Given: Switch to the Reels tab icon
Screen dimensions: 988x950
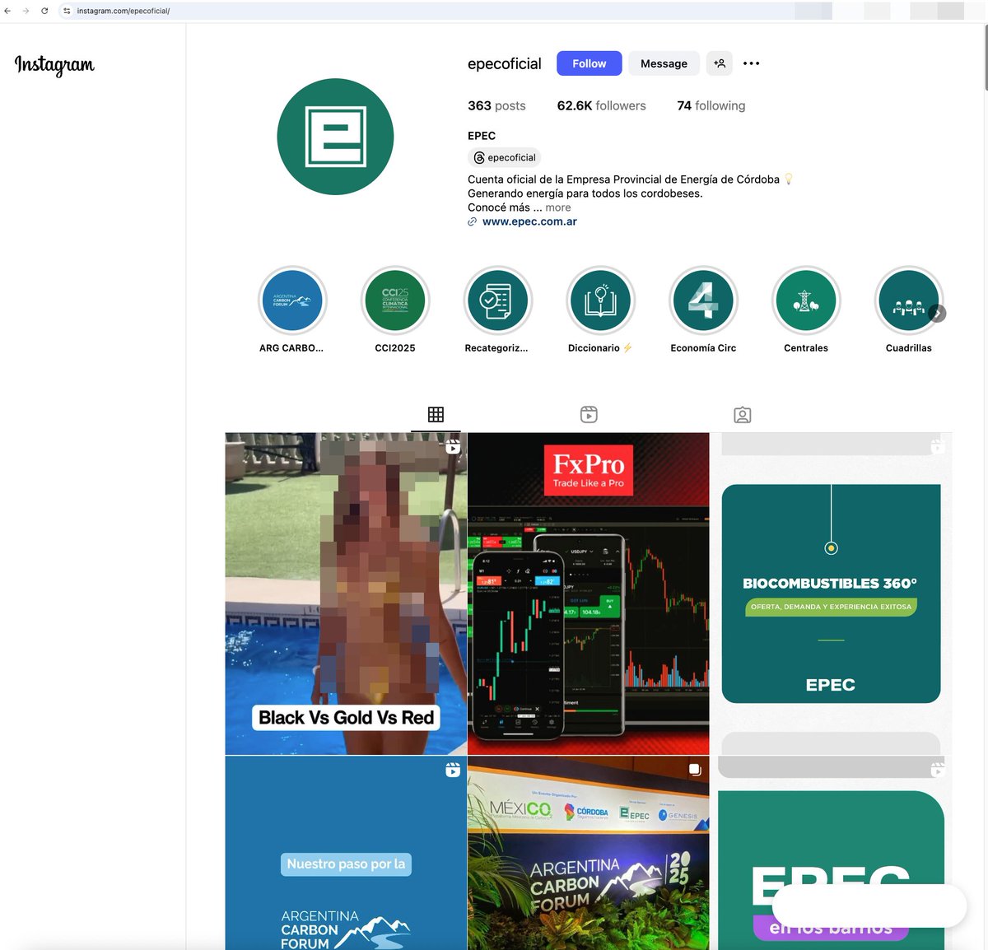Looking at the screenshot, I should coord(588,414).
